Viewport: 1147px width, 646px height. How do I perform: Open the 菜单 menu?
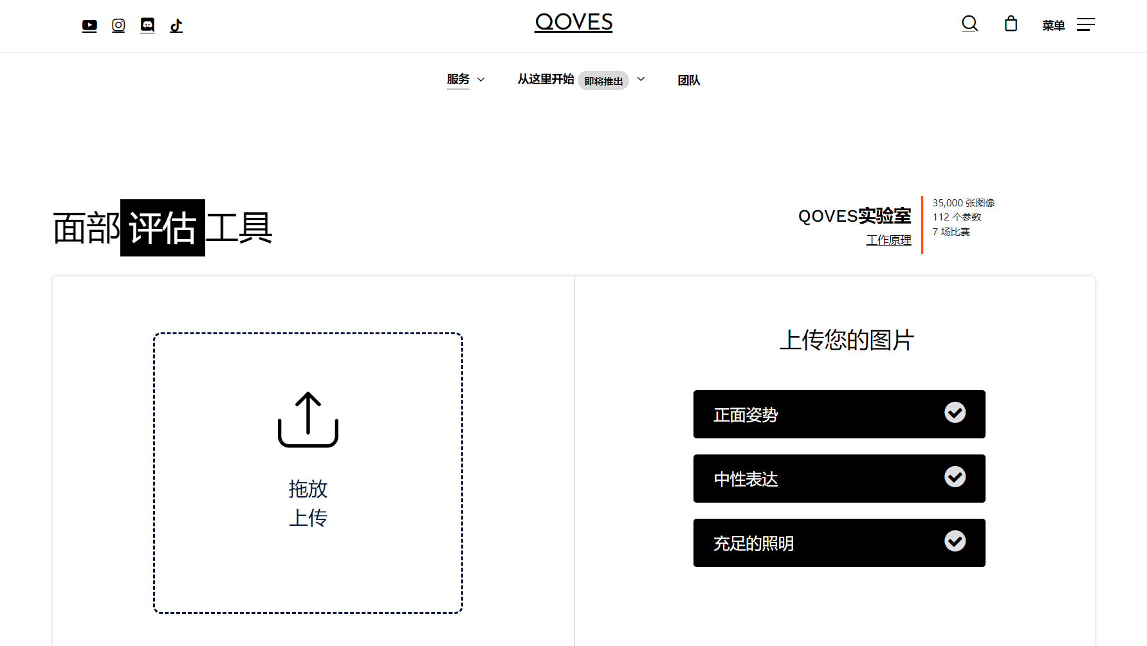(1054, 24)
